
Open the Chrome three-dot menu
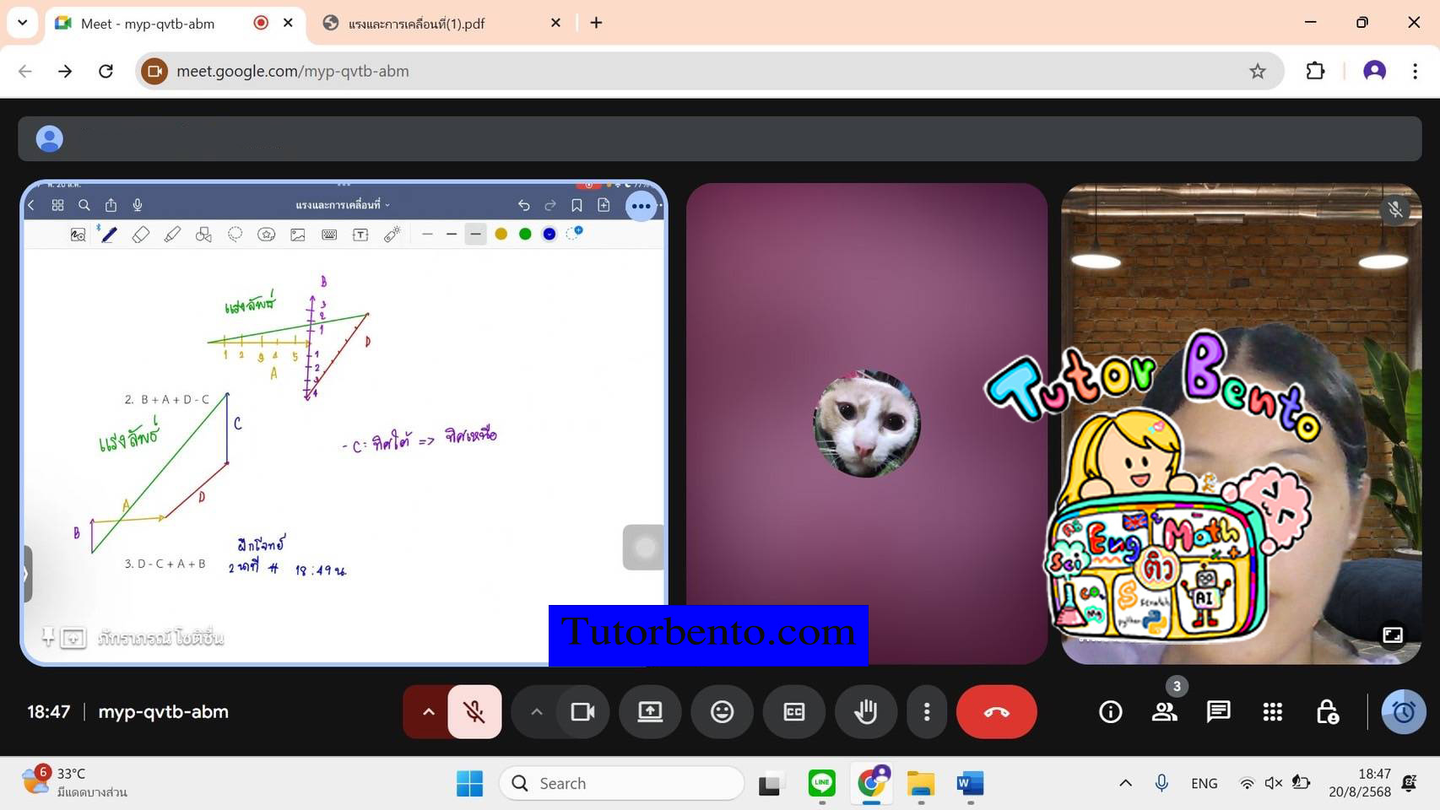(x=1415, y=71)
